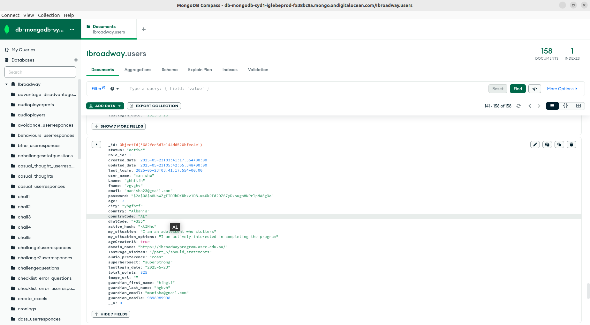Open the Collection menu
The height and width of the screenshot is (325, 590).
click(49, 15)
